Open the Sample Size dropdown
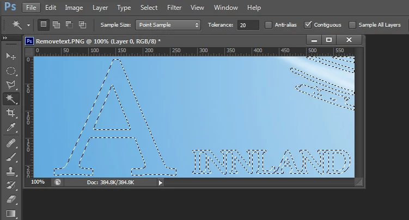The image size is (409, 220). pyautogui.click(x=168, y=25)
